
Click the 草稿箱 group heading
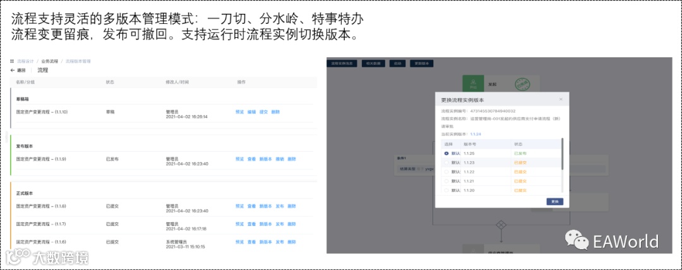(x=22, y=99)
